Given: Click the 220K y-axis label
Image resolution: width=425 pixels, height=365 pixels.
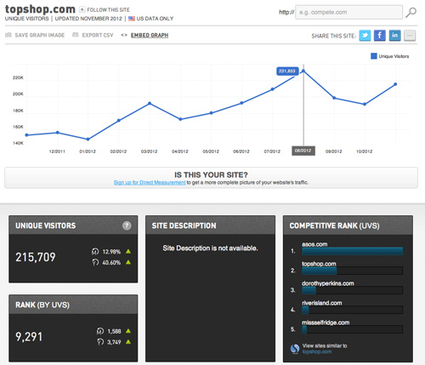Looking at the screenshot, I should click(x=18, y=77).
